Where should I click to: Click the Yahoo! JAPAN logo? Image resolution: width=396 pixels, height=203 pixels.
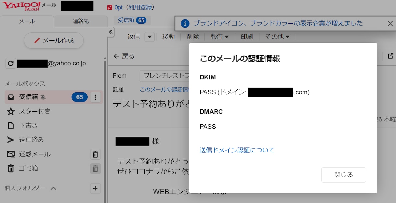click(x=21, y=6)
